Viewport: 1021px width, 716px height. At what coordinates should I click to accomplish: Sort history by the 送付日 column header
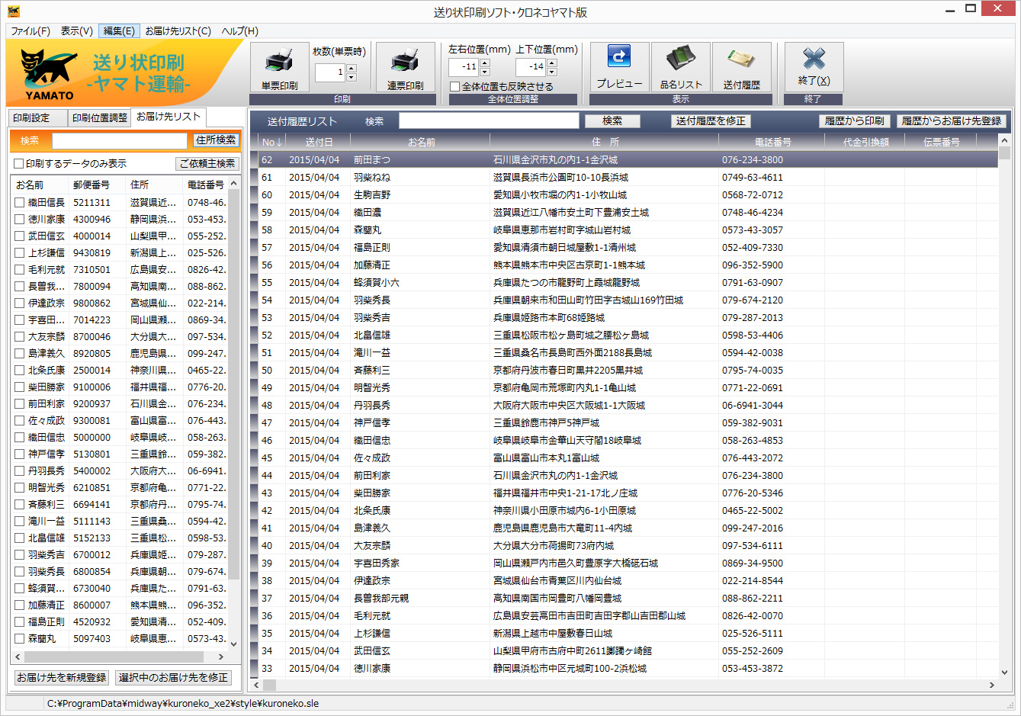[x=319, y=142]
